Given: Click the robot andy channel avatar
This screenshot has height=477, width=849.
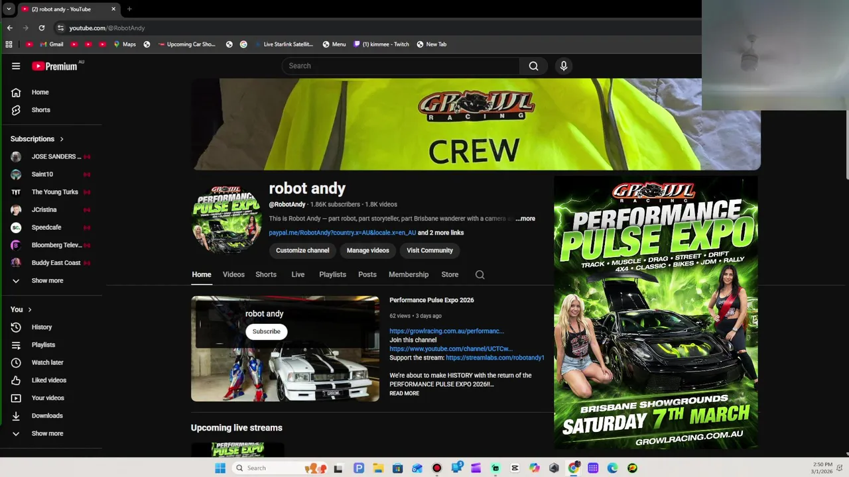Looking at the screenshot, I should point(226,219).
